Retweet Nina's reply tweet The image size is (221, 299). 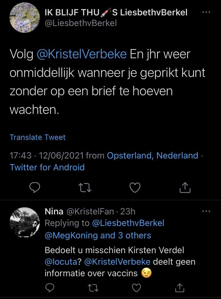click(94, 287)
